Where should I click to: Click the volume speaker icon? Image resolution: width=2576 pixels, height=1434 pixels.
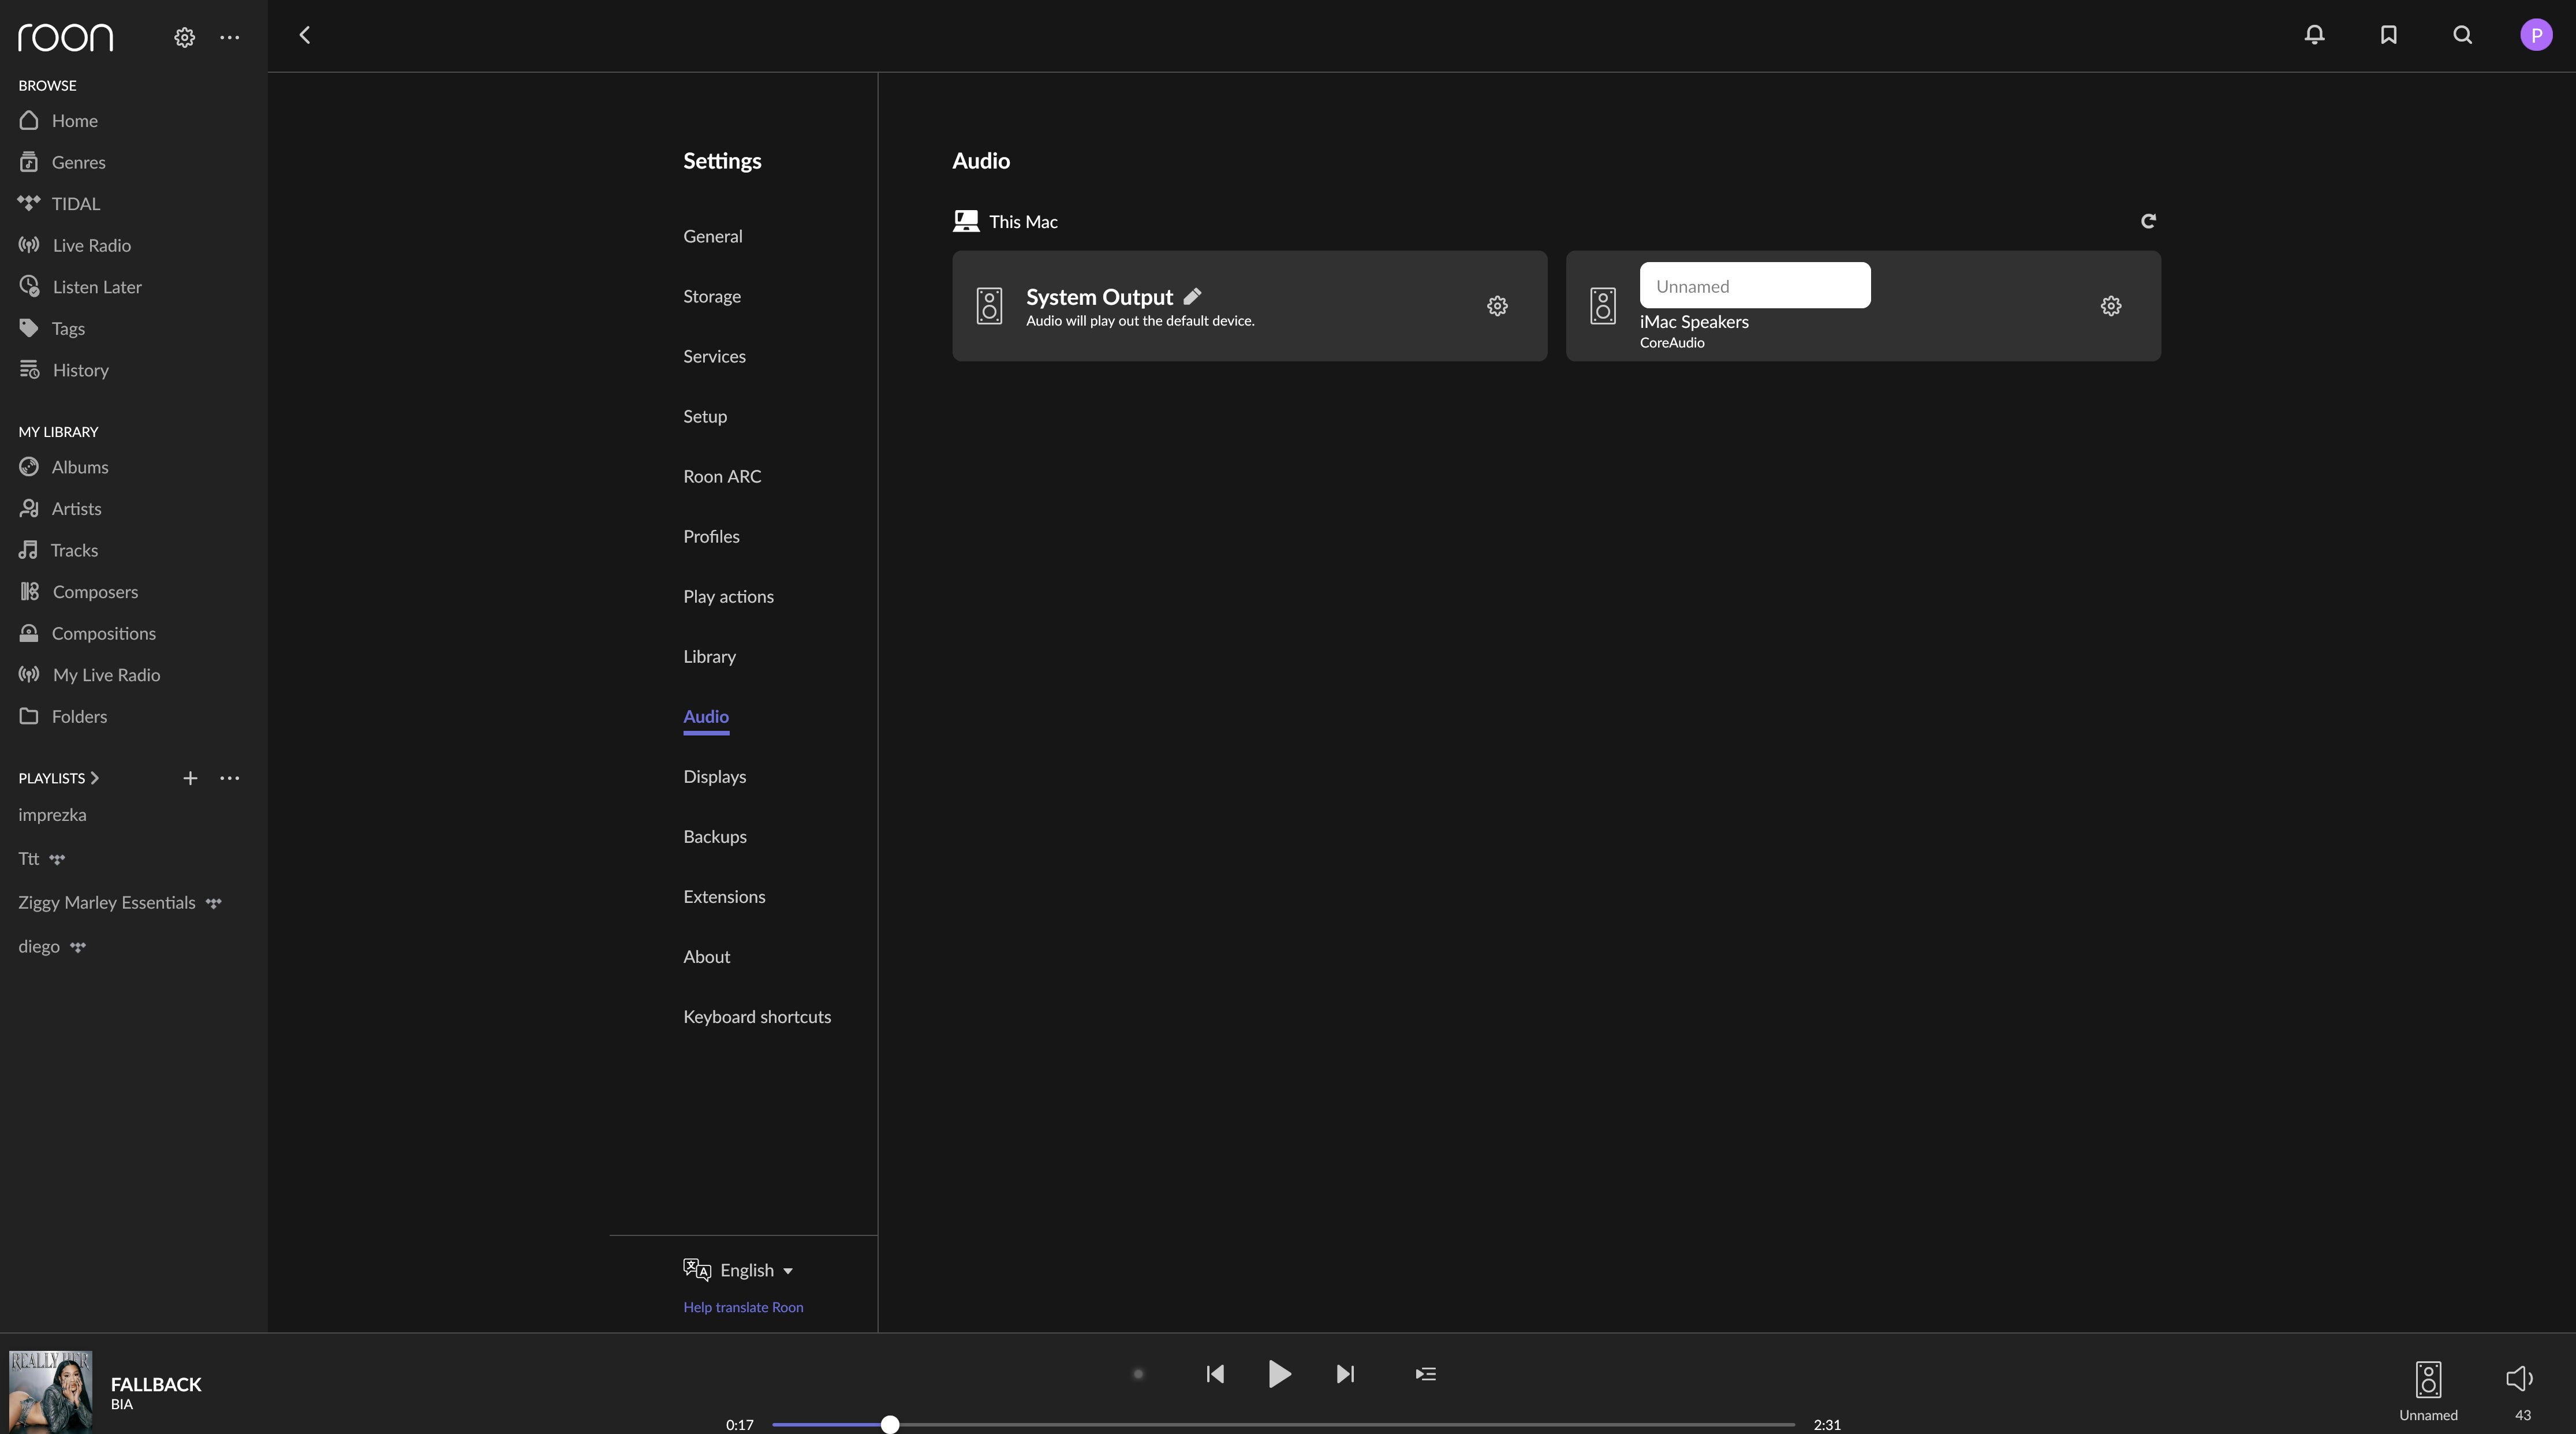[2519, 1379]
